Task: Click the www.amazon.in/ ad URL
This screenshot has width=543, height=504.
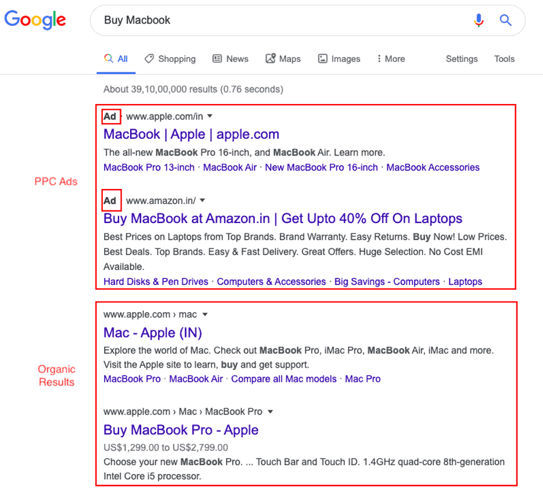Action: (161, 201)
